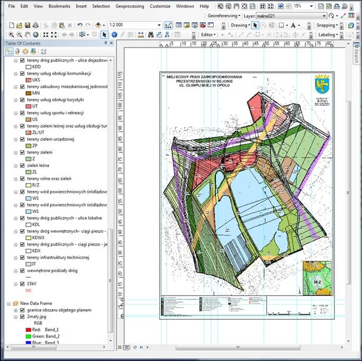
Task: Click the Go To XY icon
Action: point(167,35)
